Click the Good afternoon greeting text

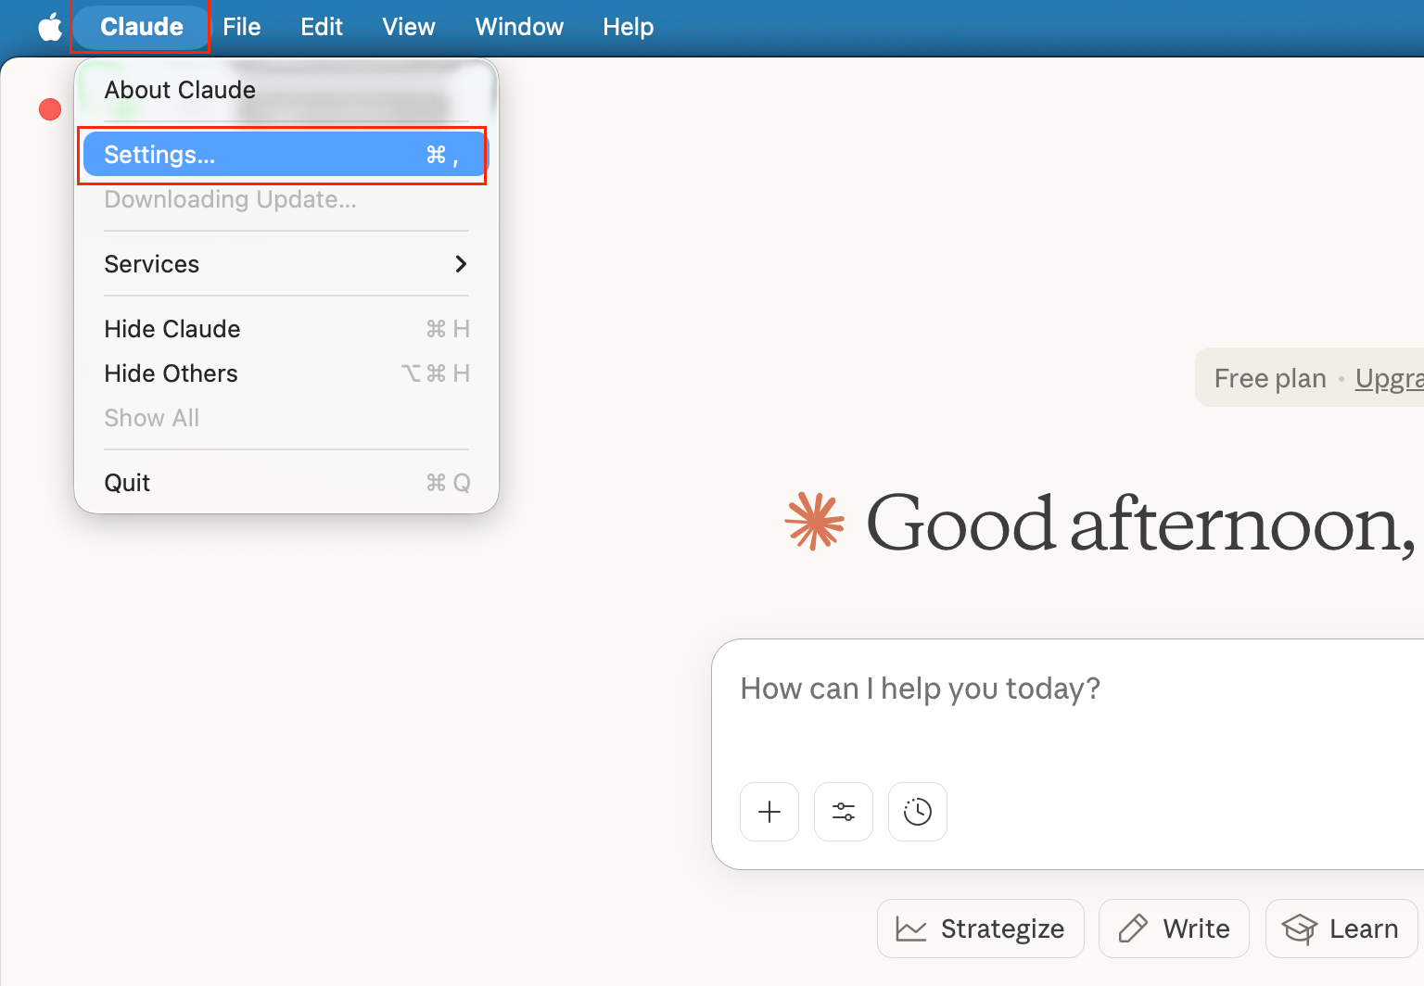(x=1140, y=525)
